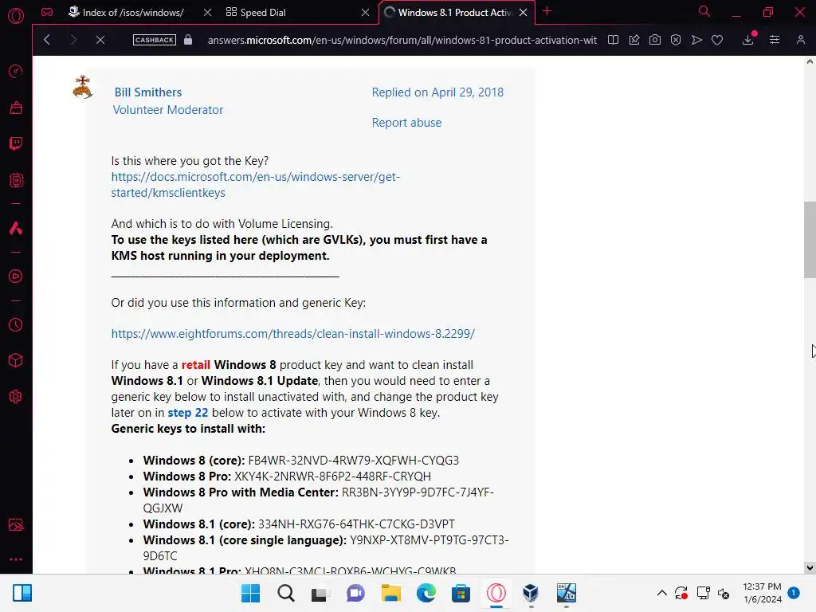Click the address bar URL

pos(402,40)
